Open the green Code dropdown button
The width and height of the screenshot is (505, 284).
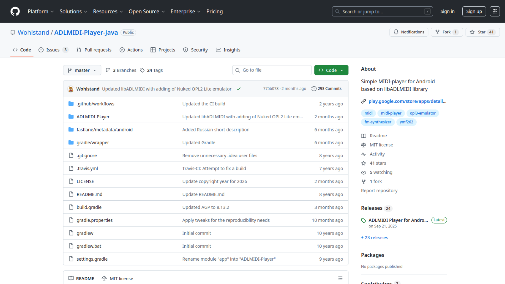coord(331,70)
